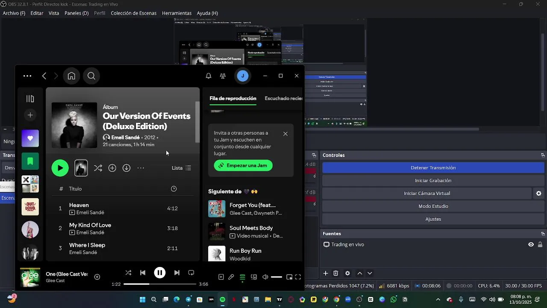Adjust Spotify volume slider
The height and width of the screenshot is (308, 547).
click(x=276, y=277)
